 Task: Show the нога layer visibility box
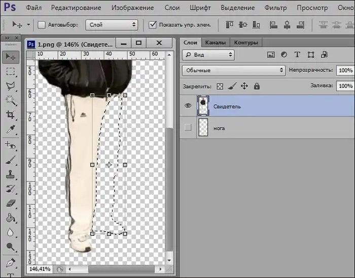(x=188, y=128)
